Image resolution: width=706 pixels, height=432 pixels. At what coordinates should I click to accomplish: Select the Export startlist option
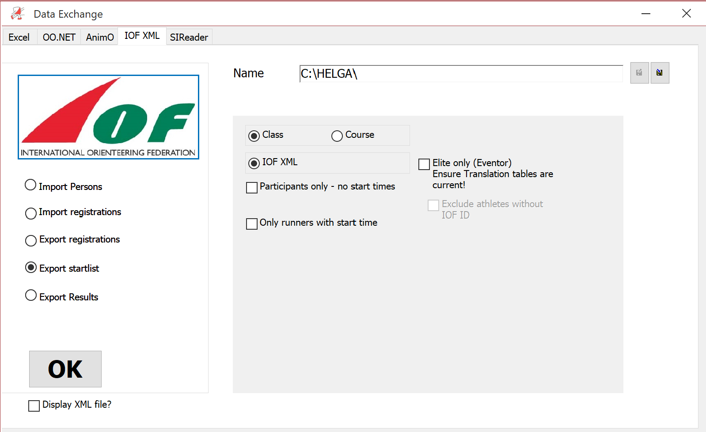[x=31, y=267]
